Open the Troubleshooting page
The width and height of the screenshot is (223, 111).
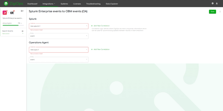pyautogui.click(x=93, y=4)
